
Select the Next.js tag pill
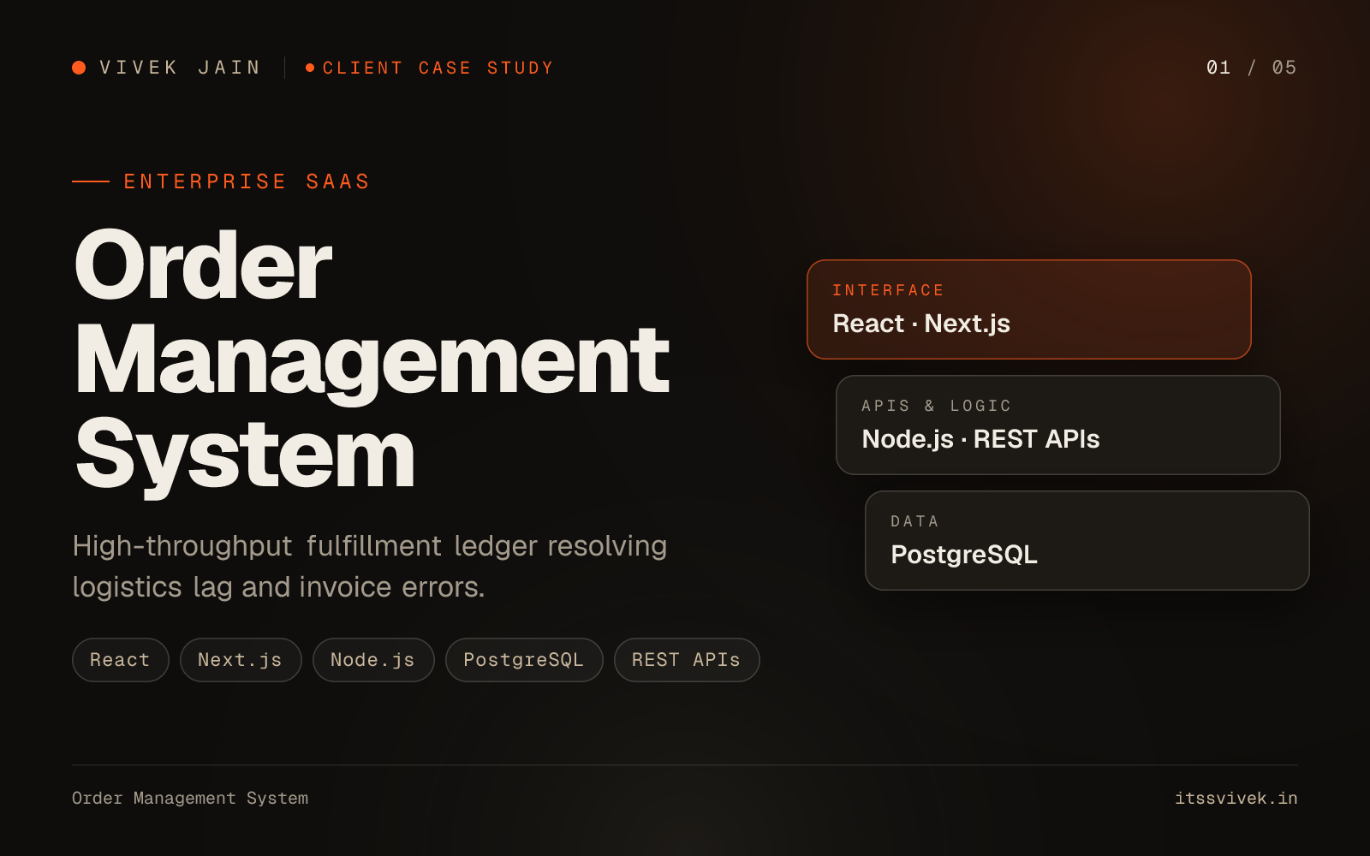(x=241, y=660)
